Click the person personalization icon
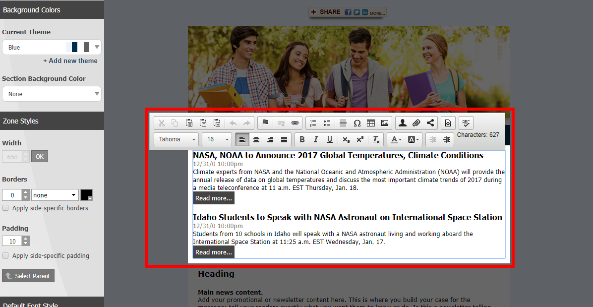593x307 pixels. (403, 123)
